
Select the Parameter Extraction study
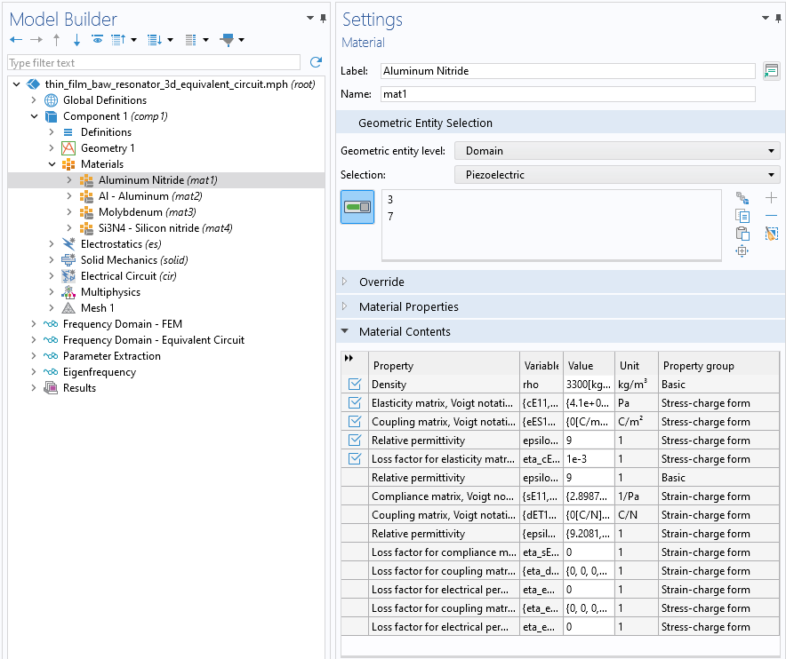[x=112, y=356]
